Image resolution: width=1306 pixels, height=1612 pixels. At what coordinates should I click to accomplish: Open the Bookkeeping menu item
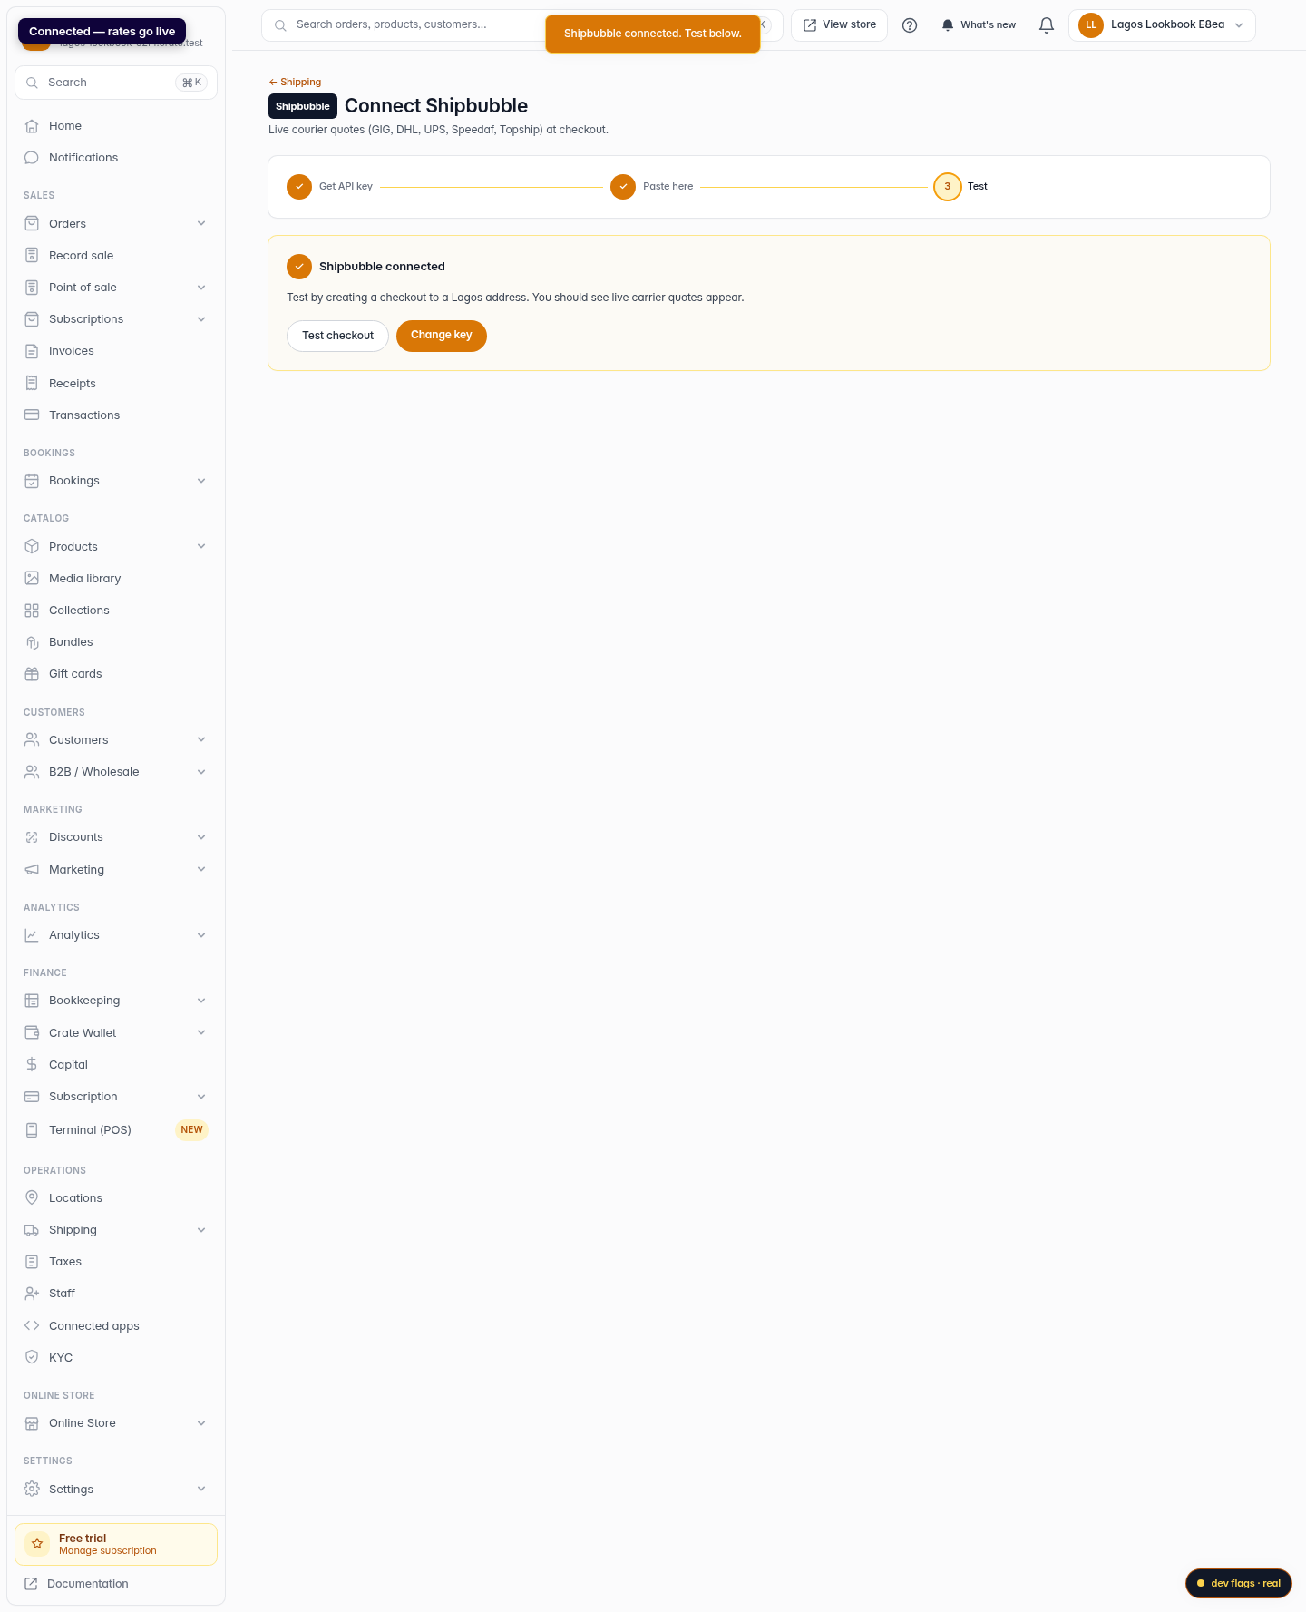click(x=116, y=1001)
